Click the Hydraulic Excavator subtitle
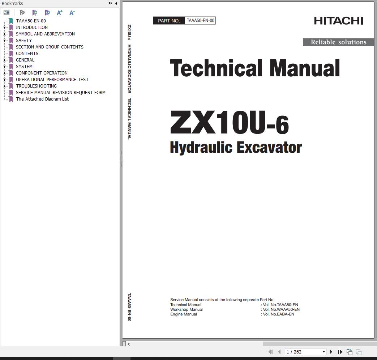Viewport: 377px width, 360px height. point(236,147)
